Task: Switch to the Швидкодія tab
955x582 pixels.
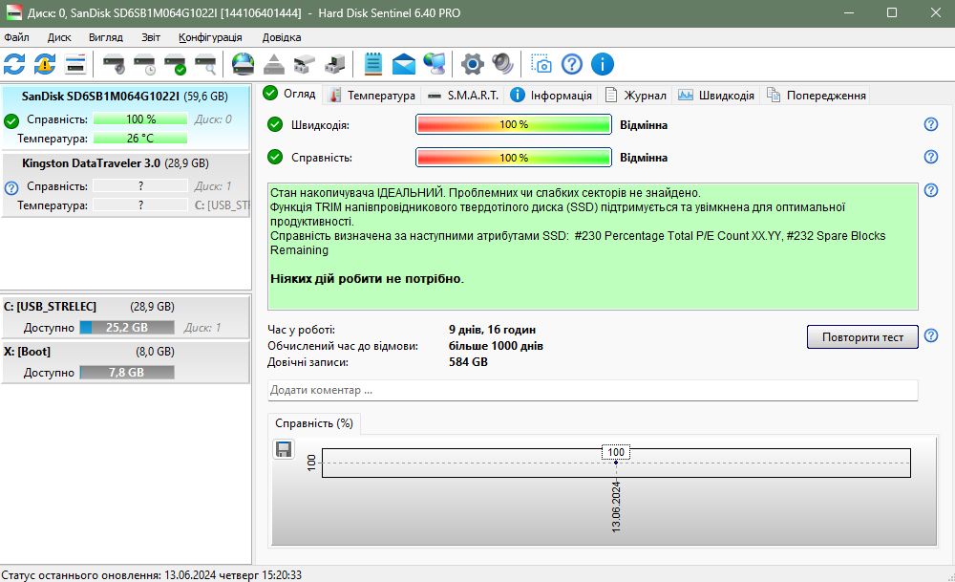Action: (x=716, y=95)
